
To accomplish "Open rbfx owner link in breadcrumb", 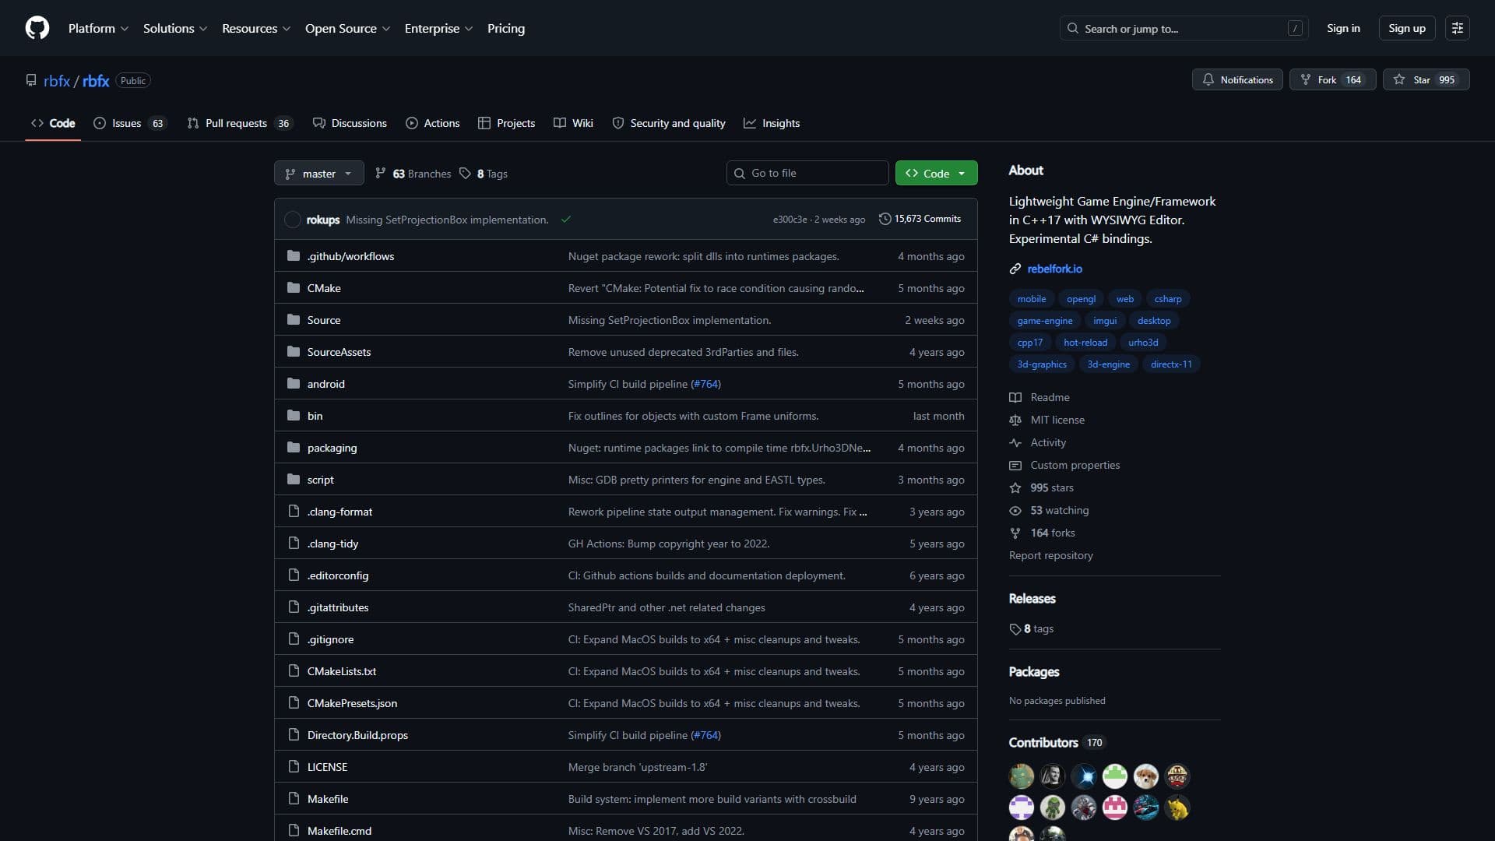I will [57, 80].
